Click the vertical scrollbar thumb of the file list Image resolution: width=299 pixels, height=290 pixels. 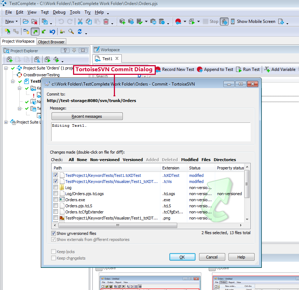[247, 184]
